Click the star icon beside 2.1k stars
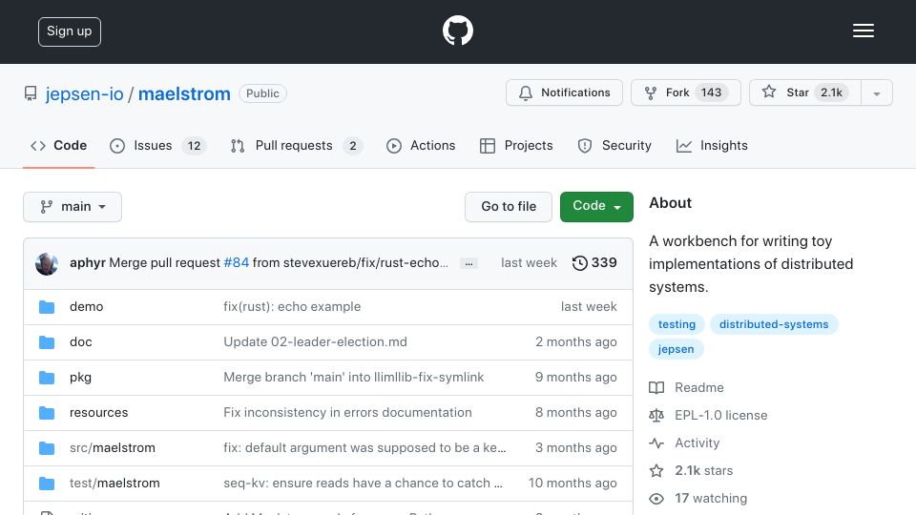This screenshot has height=515, width=916. tap(656, 470)
